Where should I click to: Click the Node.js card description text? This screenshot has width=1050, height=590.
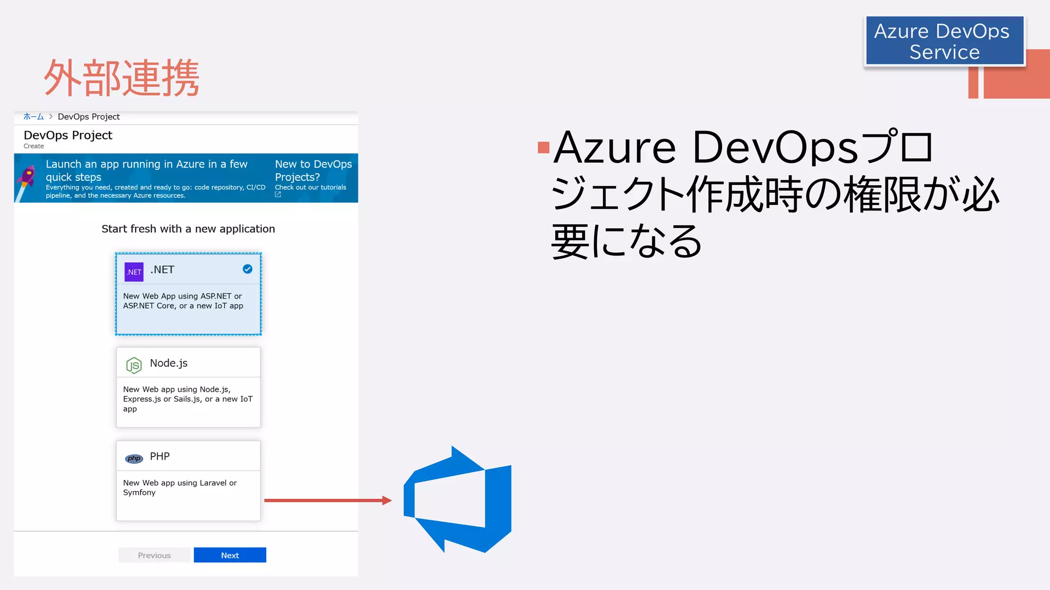[188, 399]
